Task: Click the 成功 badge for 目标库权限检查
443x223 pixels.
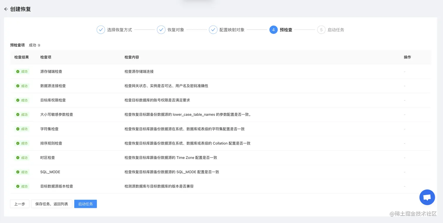Action: 22,100
